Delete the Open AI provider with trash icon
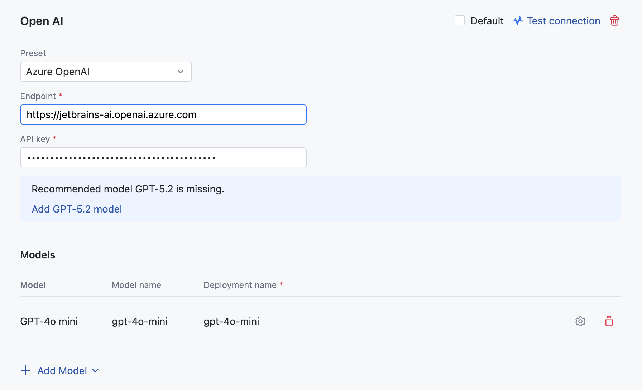The image size is (642, 390). [x=614, y=21]
